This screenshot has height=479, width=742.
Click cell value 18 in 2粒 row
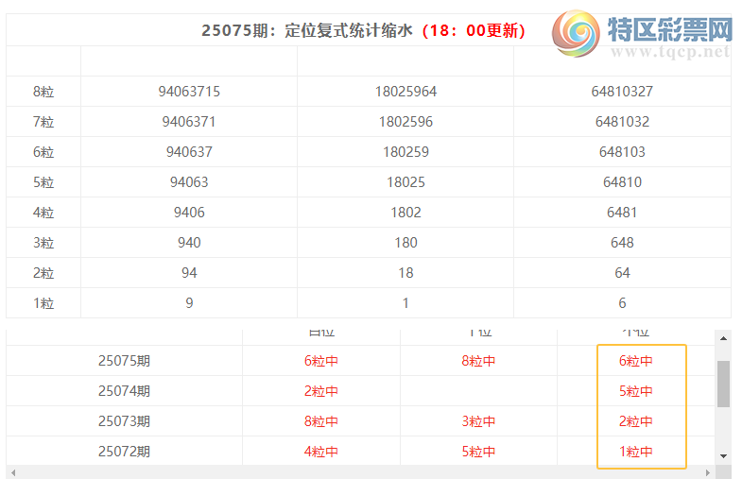406,273
